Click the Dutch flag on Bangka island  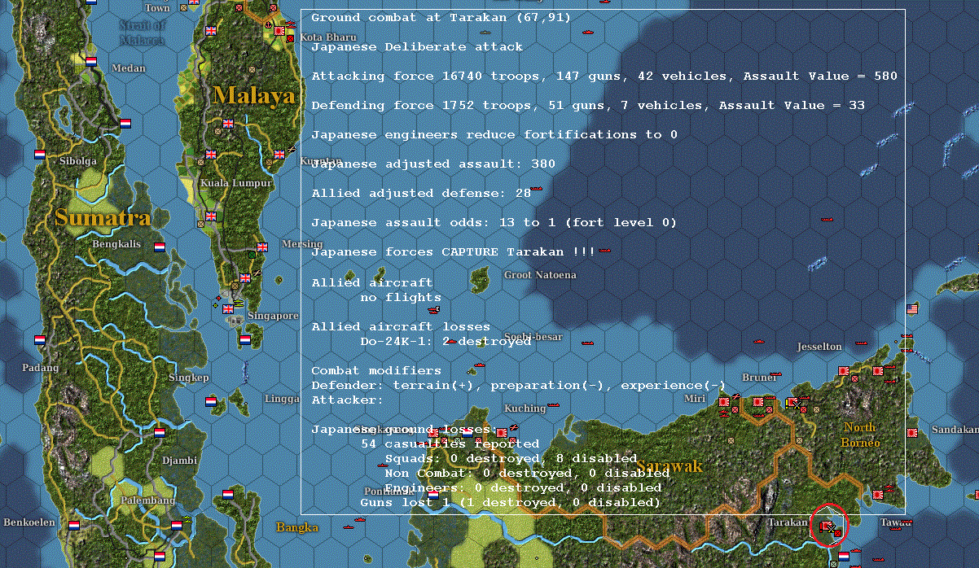228,494
